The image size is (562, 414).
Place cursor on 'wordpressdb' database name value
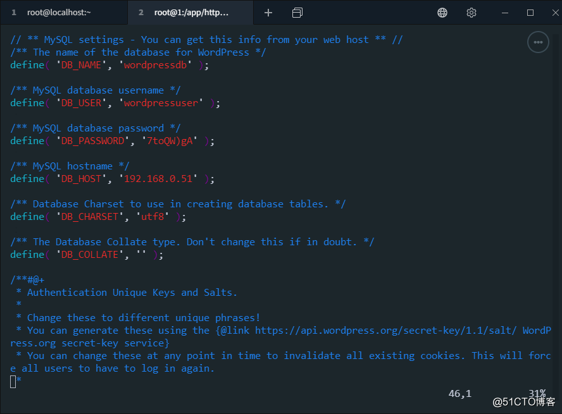coord(158,65)
